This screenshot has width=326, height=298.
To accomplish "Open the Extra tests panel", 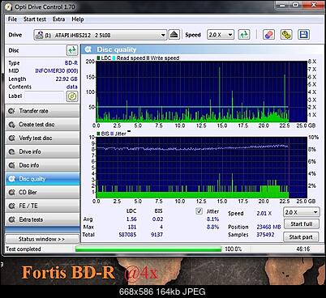I will 42,219.
